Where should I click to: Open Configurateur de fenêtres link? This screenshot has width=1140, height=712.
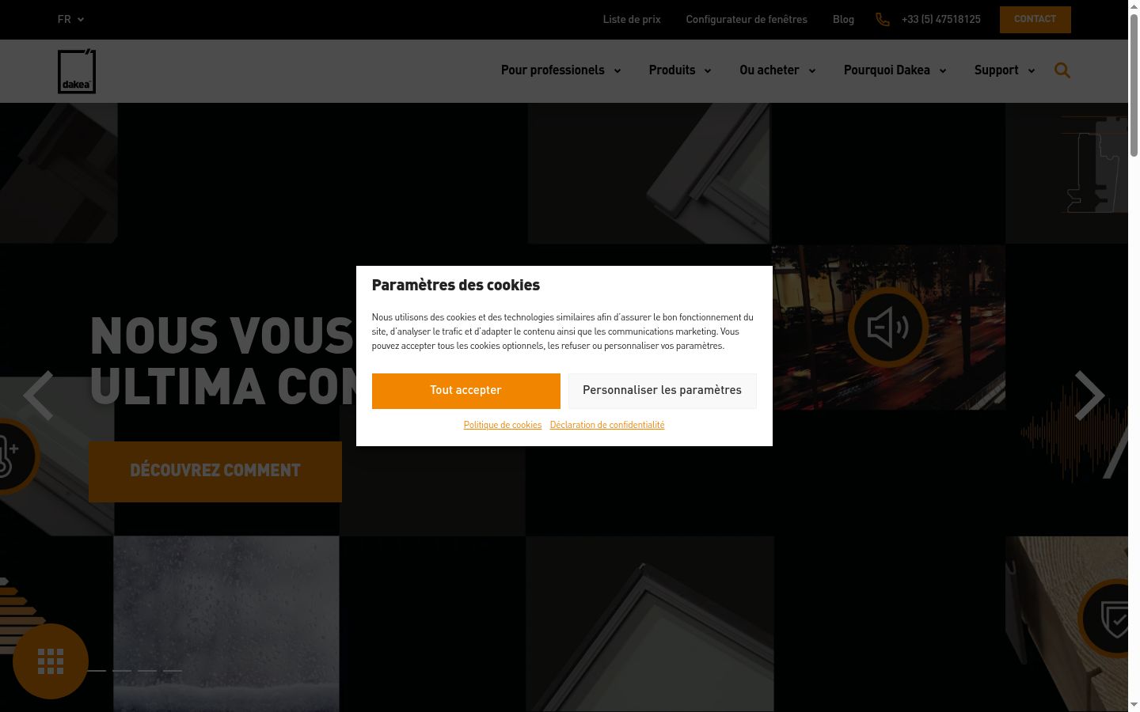tap(747, 20)
